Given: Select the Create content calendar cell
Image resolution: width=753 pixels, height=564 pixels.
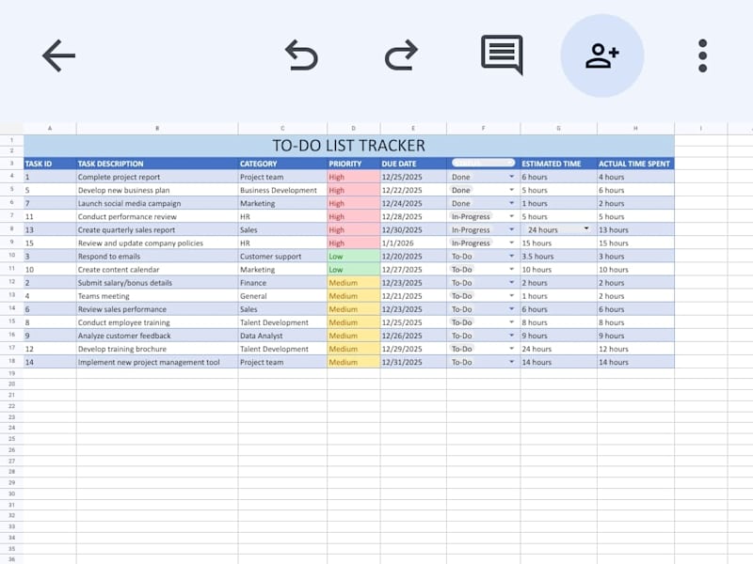Looking at the screenshot, I should click(x=157, y=270).
